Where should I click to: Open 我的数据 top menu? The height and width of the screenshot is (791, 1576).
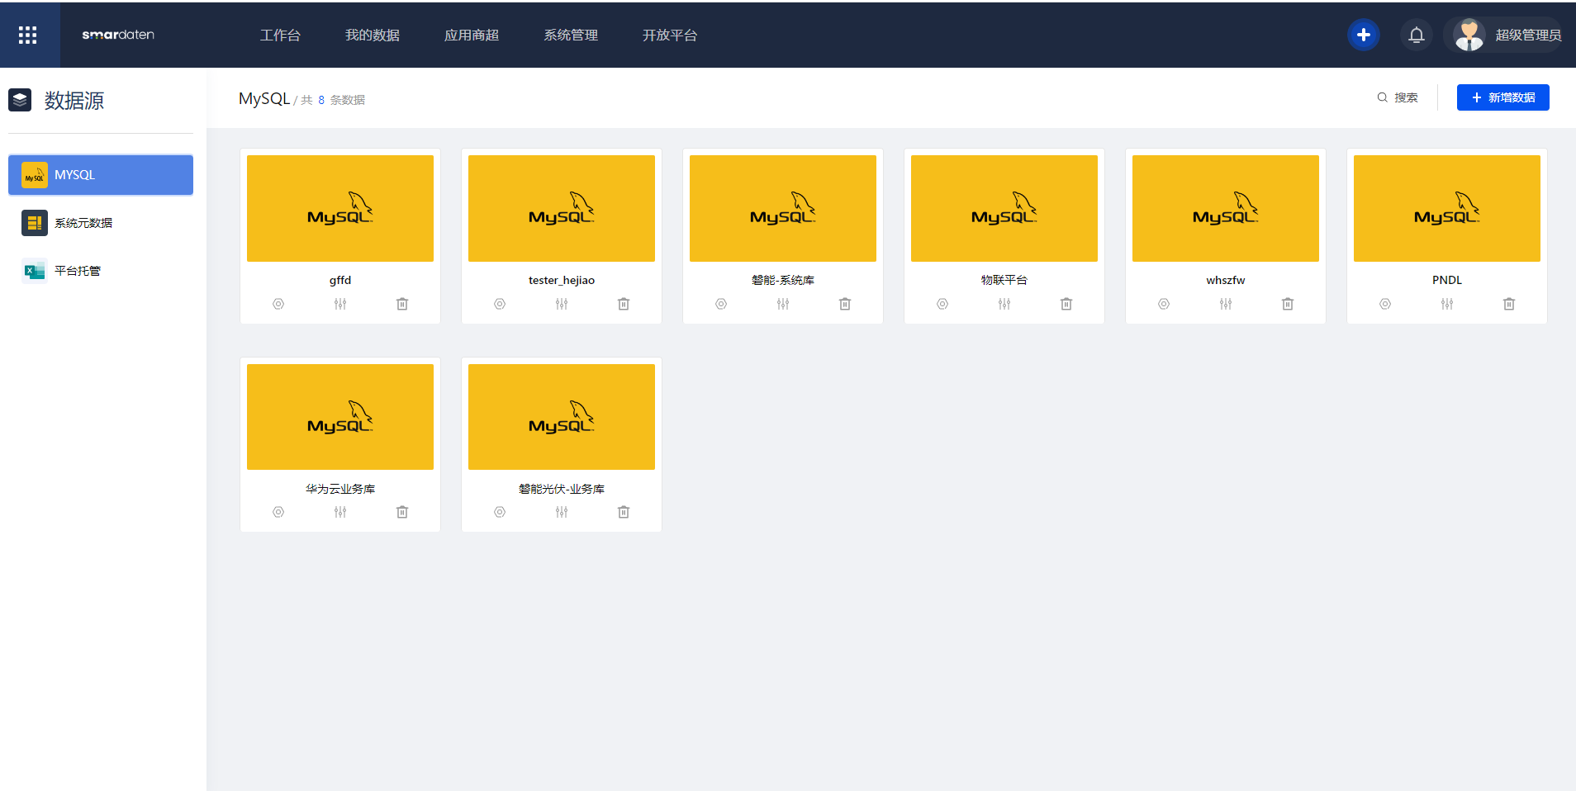[x=373, y=35]
